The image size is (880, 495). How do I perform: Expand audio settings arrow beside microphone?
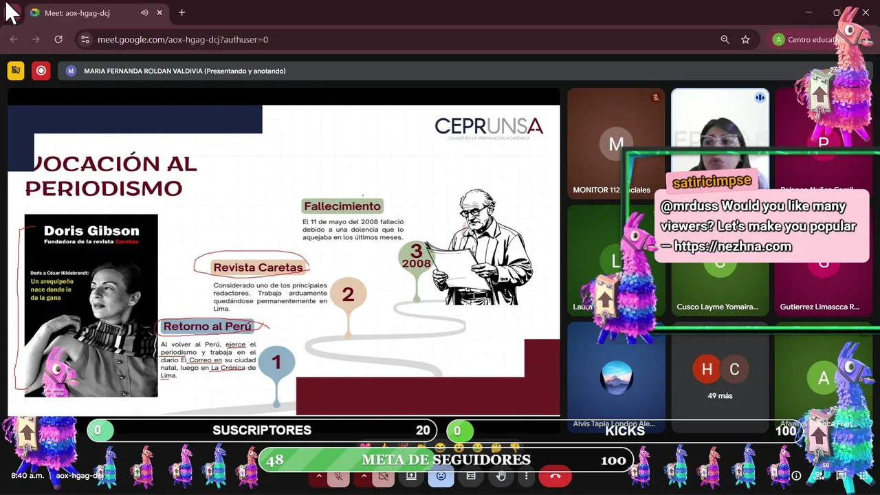pyautogui.click(x=318, y=476)
